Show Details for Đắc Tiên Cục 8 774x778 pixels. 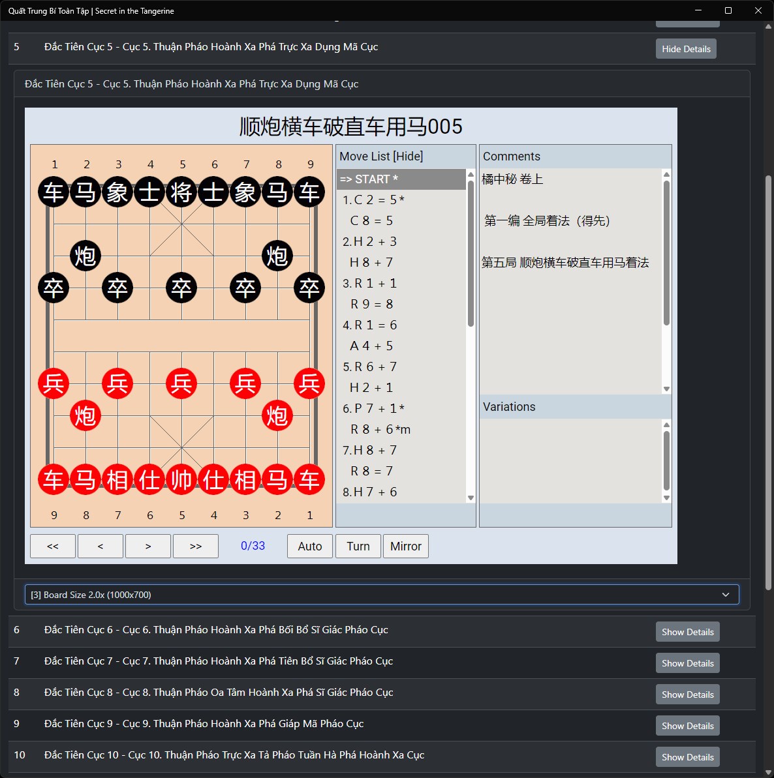687,694
